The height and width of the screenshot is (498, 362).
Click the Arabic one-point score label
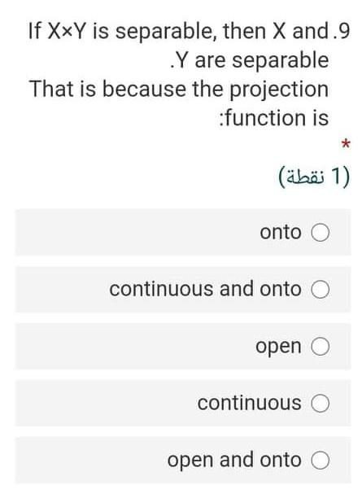pyautogui.click(x=314, y=177)
